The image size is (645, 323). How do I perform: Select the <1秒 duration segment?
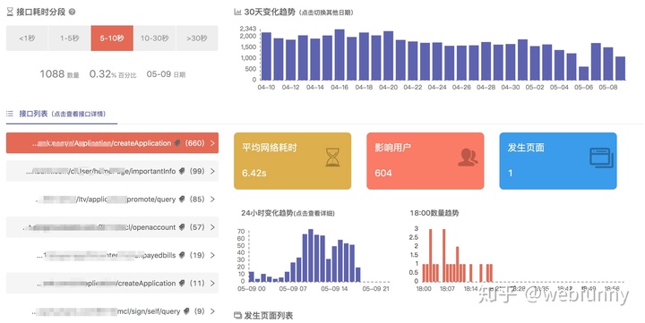point(27,38)
